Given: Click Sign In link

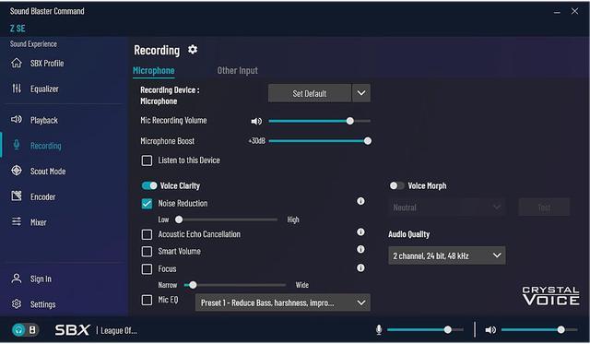Looking at the screenshot, I should (x=41, y=279).
